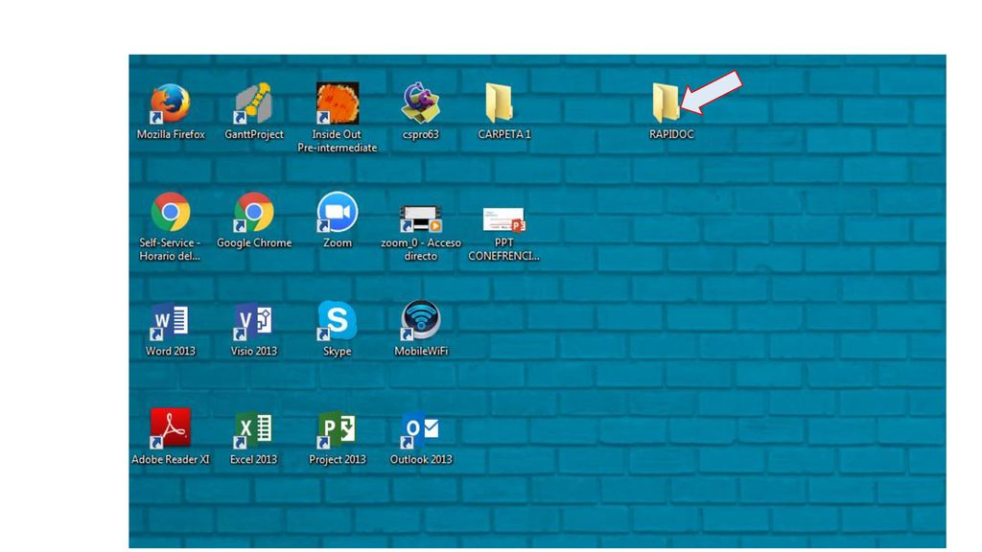Click the Skype desktop icon
The height and width of the screenshot is (552, 982).
[x=337, y=321]
